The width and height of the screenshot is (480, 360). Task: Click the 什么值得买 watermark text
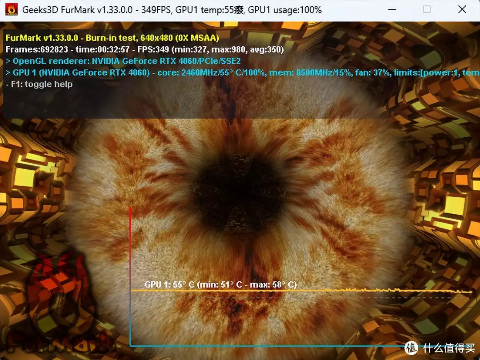click(x=449, y=348)
